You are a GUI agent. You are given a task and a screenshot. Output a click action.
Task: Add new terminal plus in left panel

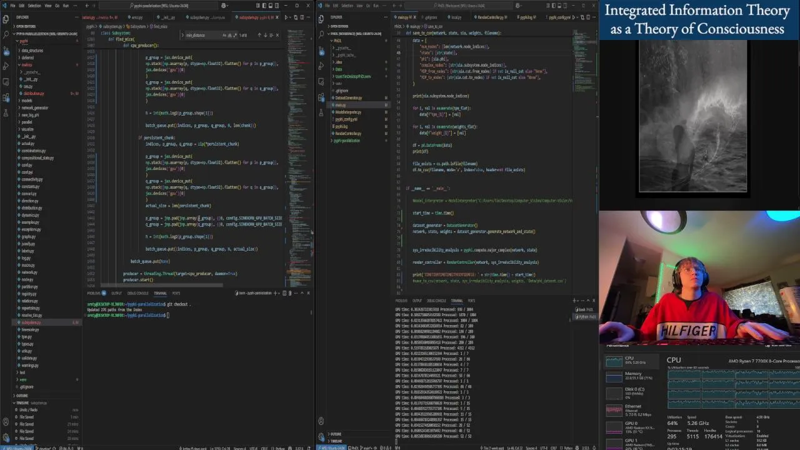click(x=276, y=293)
